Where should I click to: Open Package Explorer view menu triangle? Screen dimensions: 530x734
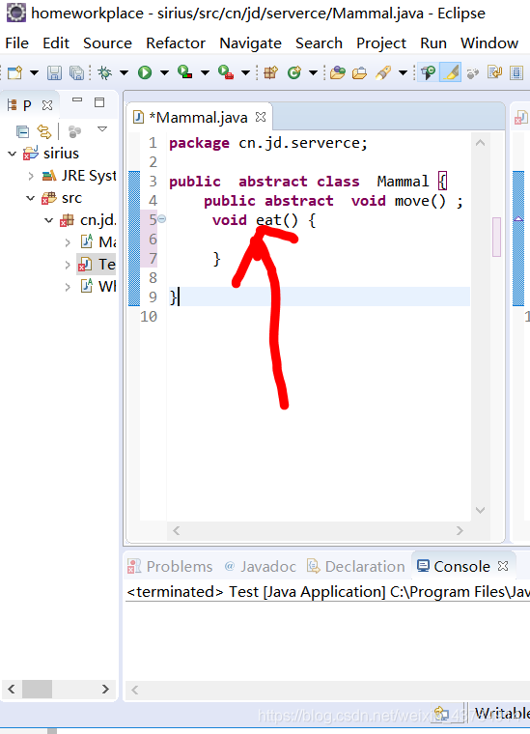pyautogui.click(x=102, y=128)
